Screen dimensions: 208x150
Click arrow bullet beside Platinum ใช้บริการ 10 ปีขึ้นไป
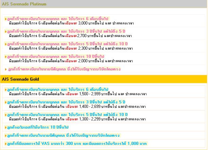tap(6, 57)
